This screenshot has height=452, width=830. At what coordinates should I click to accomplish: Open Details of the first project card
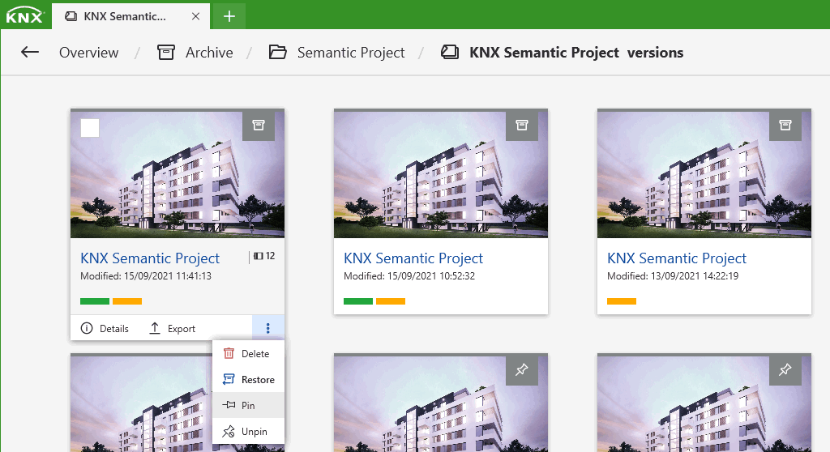click(105, 328)
